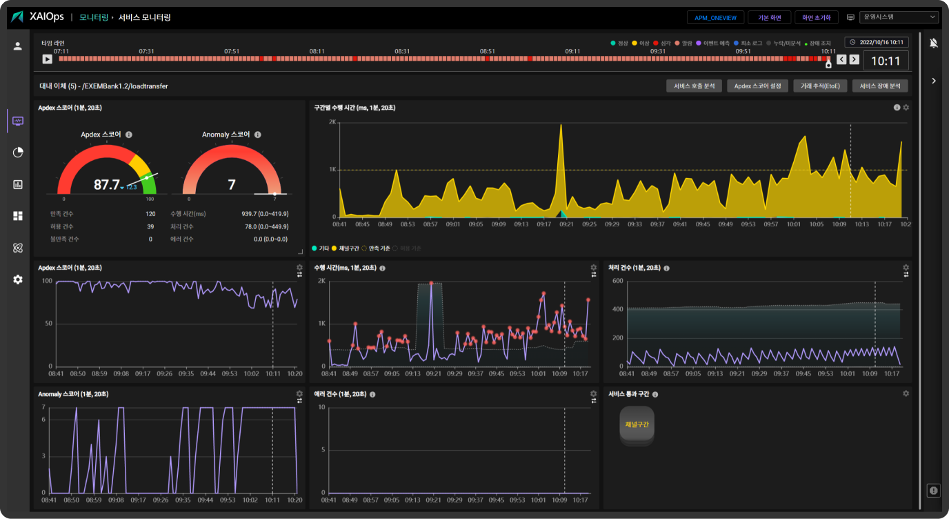
Task: Open 거래 추적(EtoE)
Action: [820, 86]
